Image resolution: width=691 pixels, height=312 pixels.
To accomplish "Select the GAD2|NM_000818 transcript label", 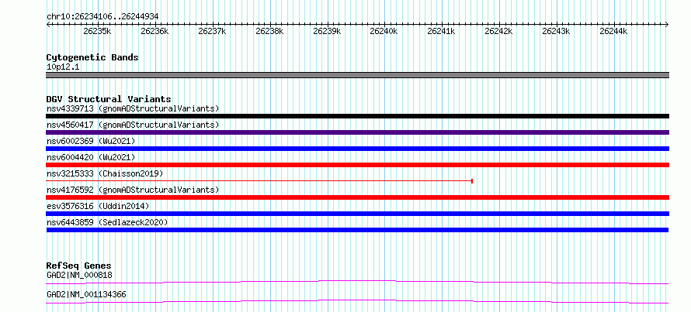I will pyautogui.click(x=79, y=276).
